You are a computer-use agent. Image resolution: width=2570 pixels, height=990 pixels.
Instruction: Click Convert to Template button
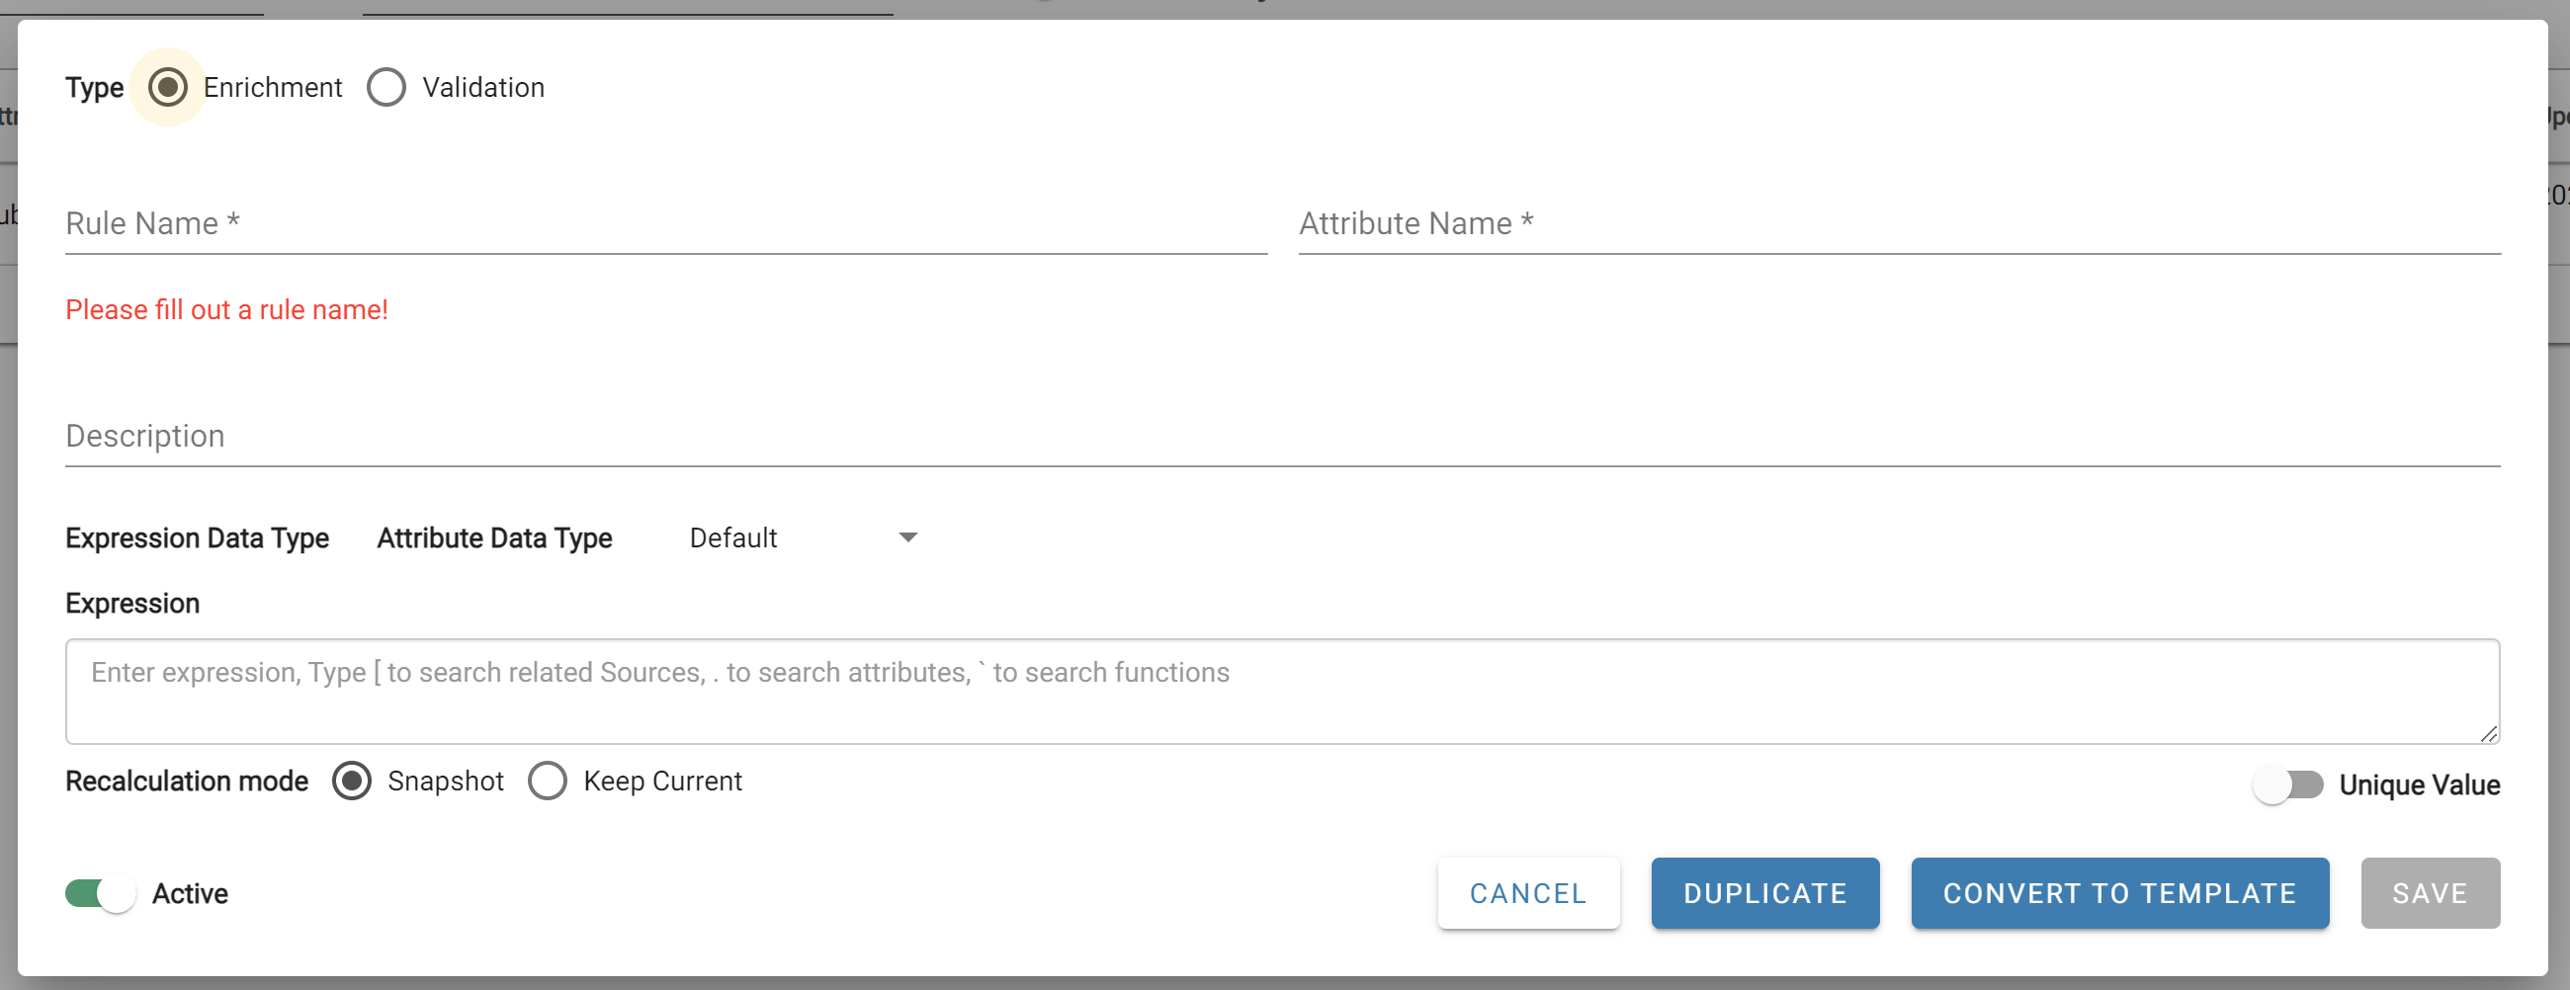pos(2120,893)
